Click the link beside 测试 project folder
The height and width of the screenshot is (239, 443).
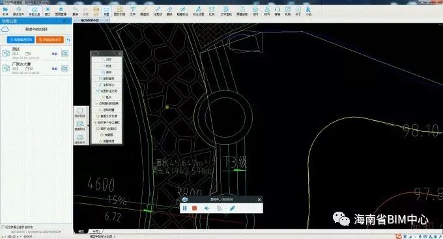[55, 54]
